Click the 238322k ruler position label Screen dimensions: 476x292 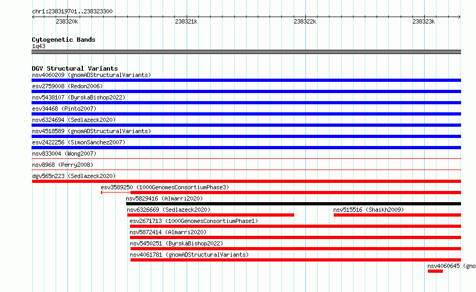pos(305,21)
